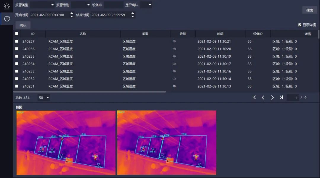This screenshot has height=178, width=320.
Task: Decrease the end time value
Action: pos(133,17)
